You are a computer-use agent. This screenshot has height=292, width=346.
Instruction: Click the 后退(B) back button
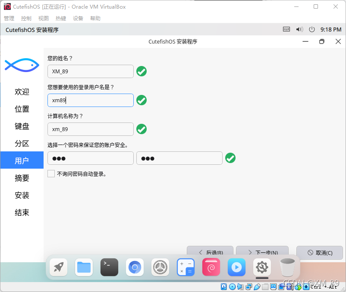[x=210, y=251]
